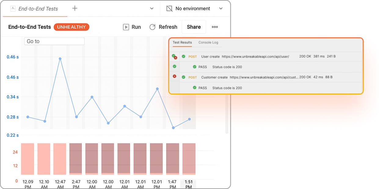Screen dimensions: 379x189
Task: Click the Run play icon
Action: (126, 27)
